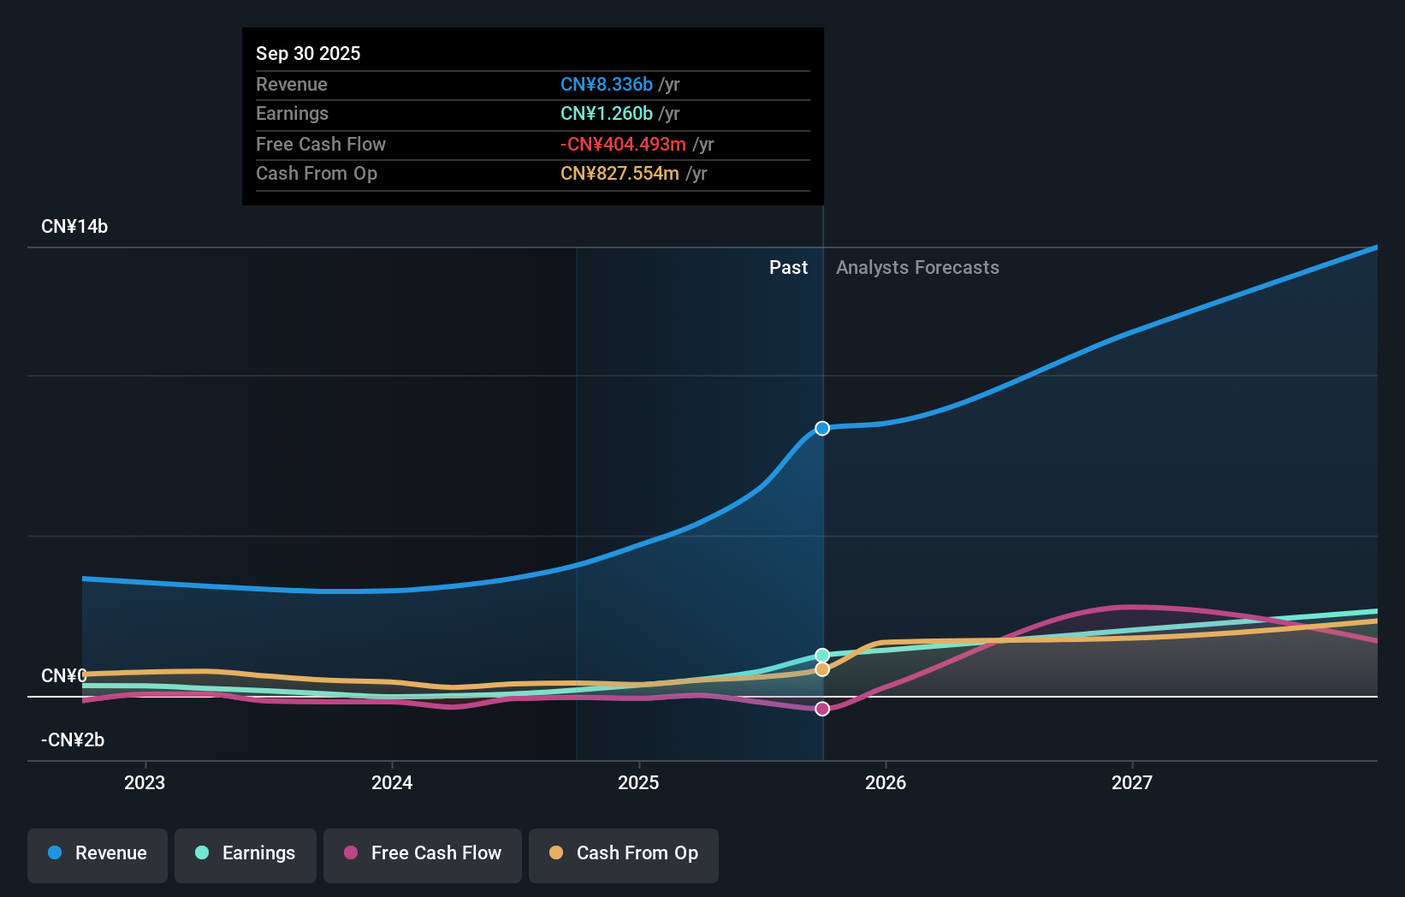The height and width of the screenshot is (897, 1405).
Task: Click the orange Cash From Op legend dot
Action: 556,853
